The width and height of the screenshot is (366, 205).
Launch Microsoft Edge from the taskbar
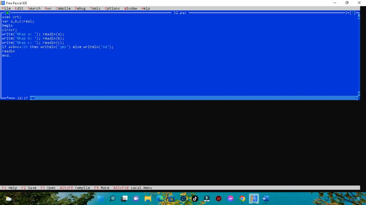(x=160, y=199)
